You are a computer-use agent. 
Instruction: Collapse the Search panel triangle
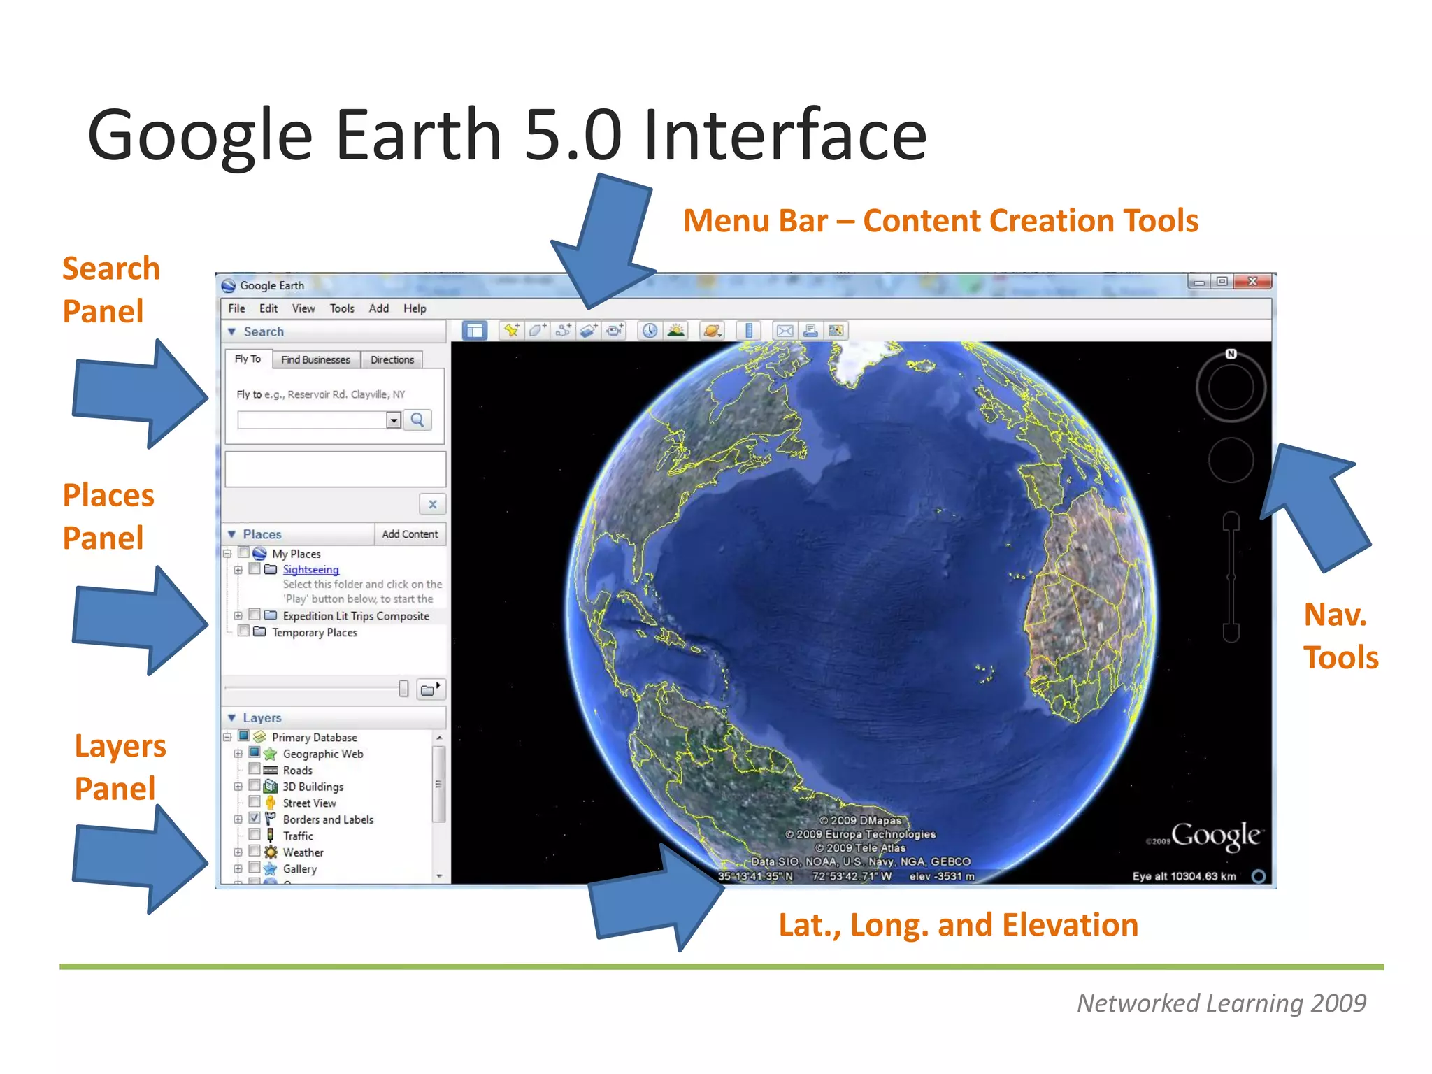pyautogui.click(x=231, y=331)
